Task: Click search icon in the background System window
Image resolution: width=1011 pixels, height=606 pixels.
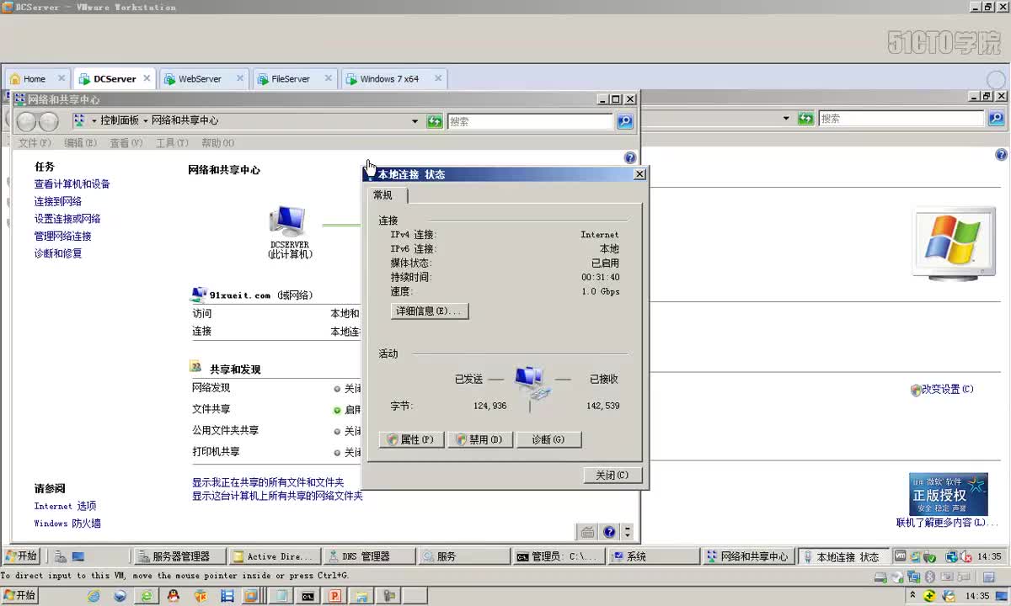Action: pyautogui.click(x=996, y=119)
